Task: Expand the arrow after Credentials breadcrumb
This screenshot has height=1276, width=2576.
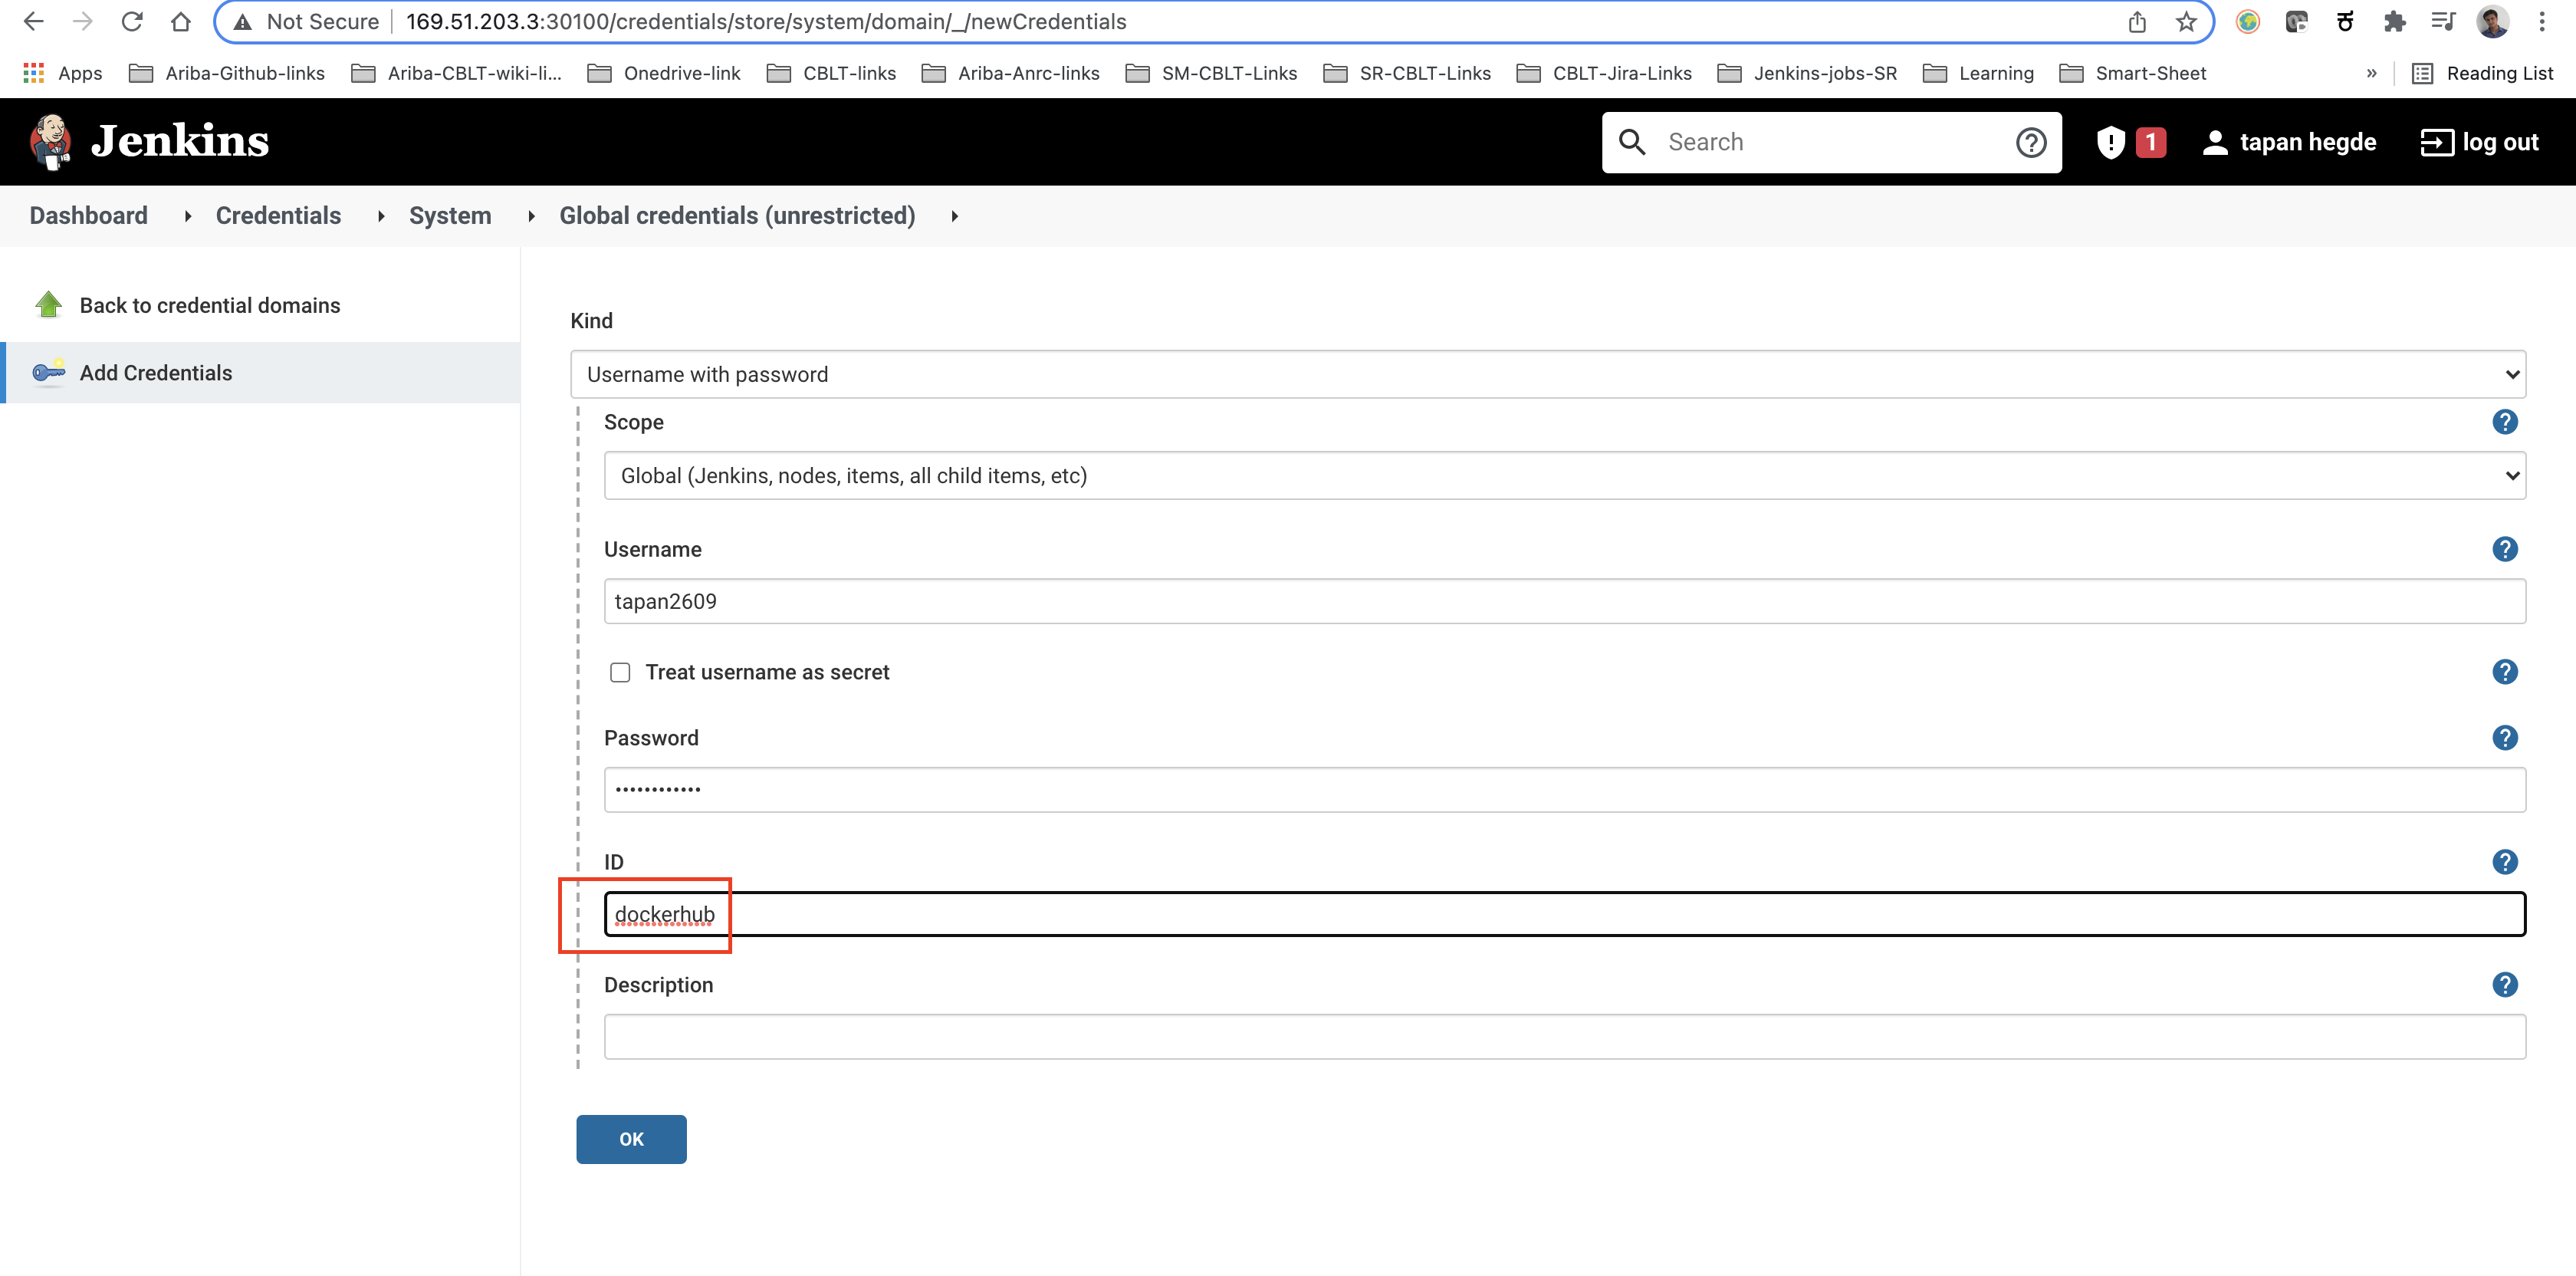Action: click(380, 216)
